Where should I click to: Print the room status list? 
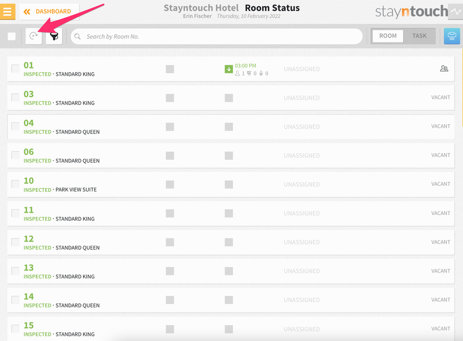pyautogui.click(x=452, y=36)
